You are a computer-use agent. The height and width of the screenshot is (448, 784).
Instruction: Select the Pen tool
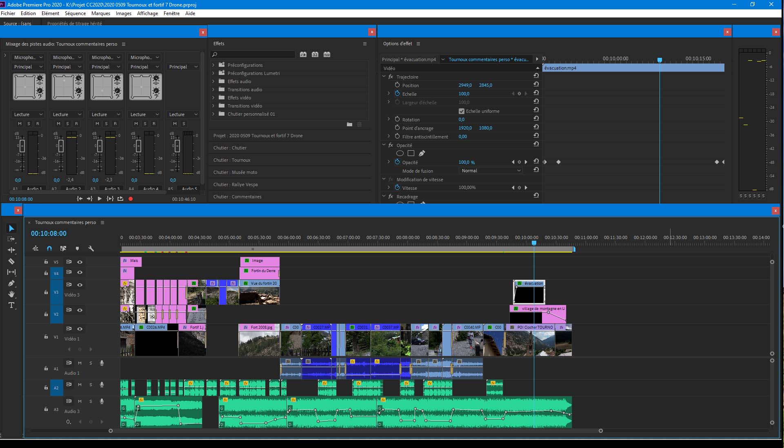pos(11,283)
